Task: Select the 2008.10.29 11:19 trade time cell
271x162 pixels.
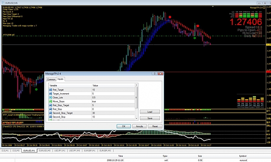Action: click(115, 160)
